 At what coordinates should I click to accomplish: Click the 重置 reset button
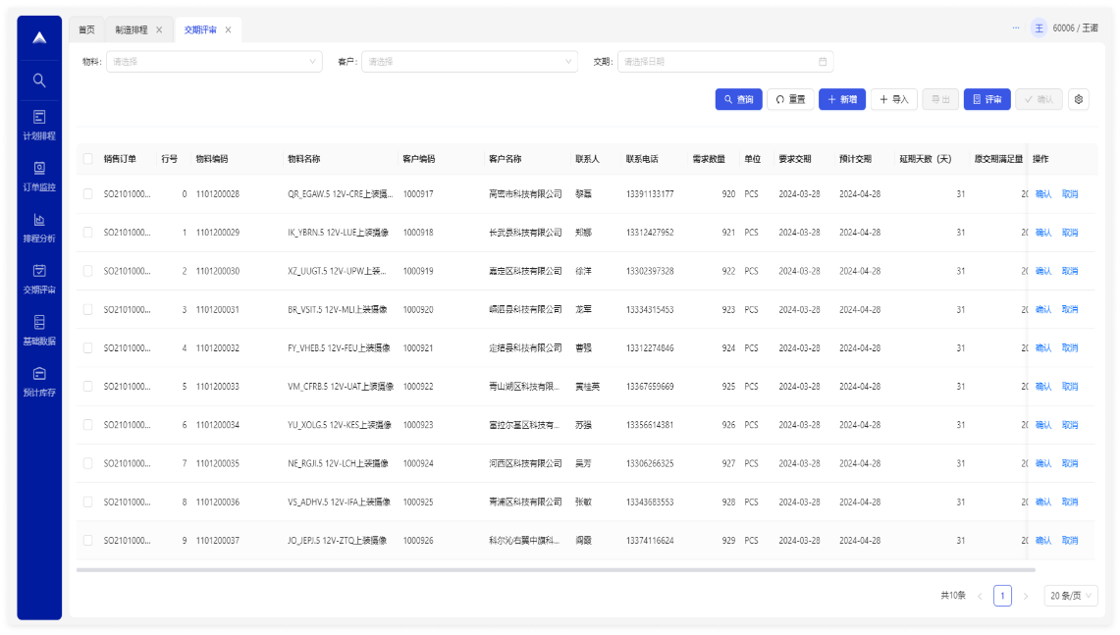tap(790, 99)
